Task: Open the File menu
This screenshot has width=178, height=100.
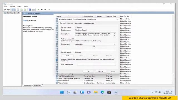Action: pos(6,7)
